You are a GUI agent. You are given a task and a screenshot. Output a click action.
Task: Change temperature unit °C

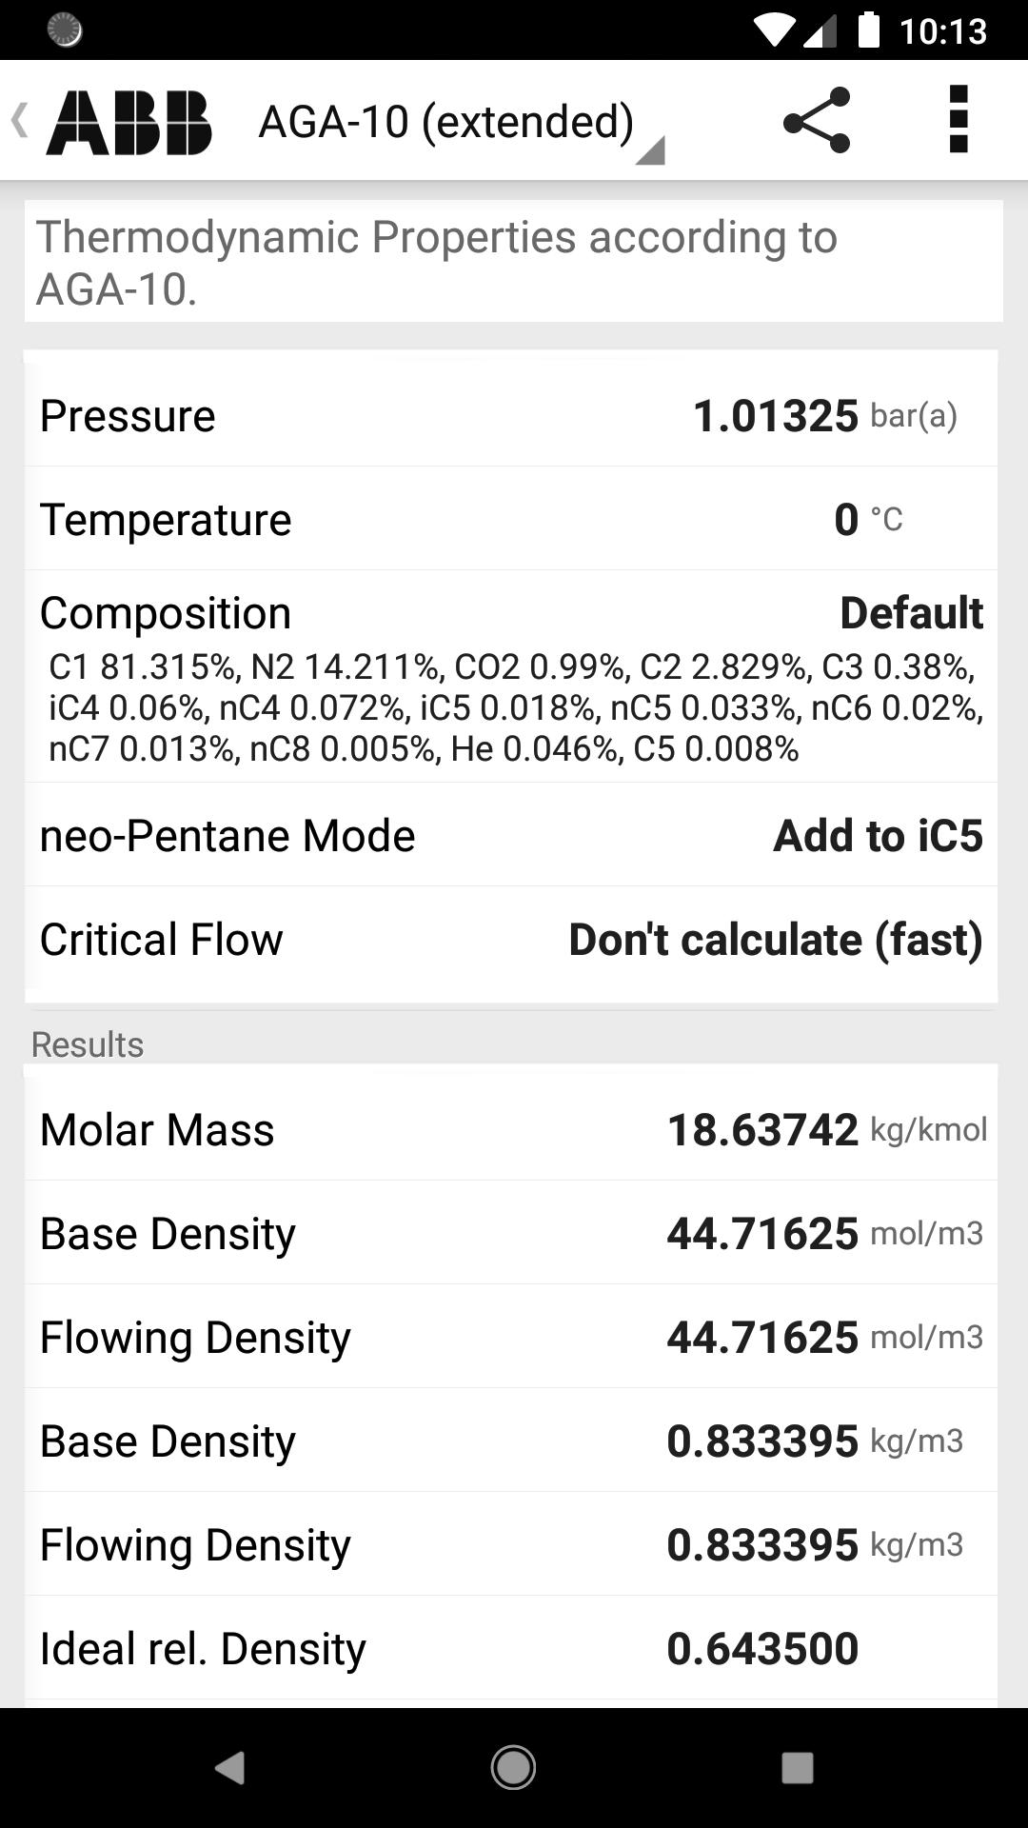tap(886, 520)
